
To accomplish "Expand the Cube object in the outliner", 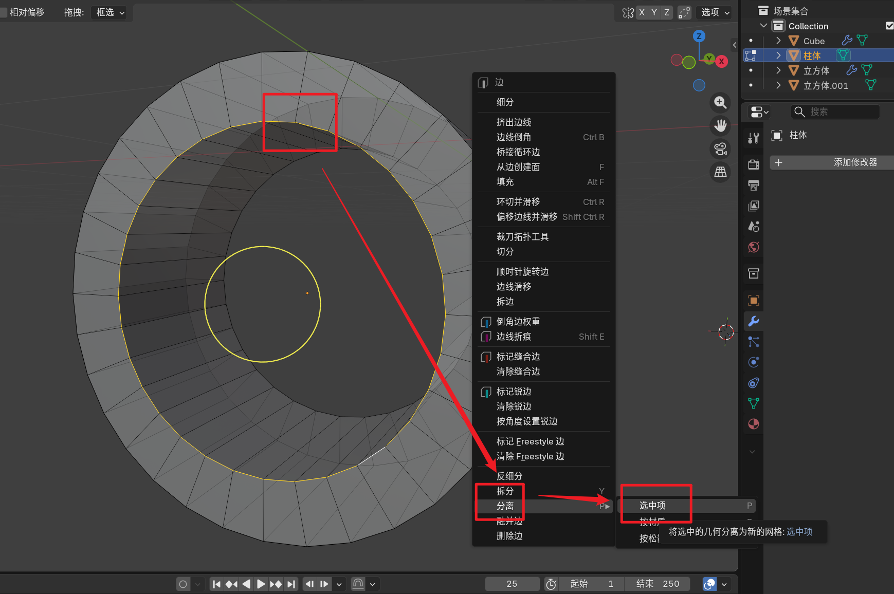I will (x=778, y=41).
